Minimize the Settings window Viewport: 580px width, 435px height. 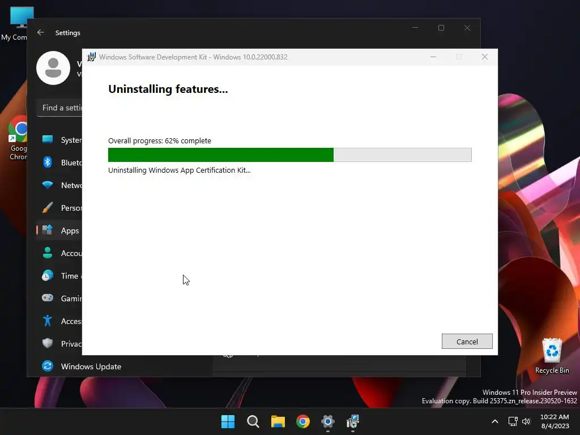tap(415, 28)
